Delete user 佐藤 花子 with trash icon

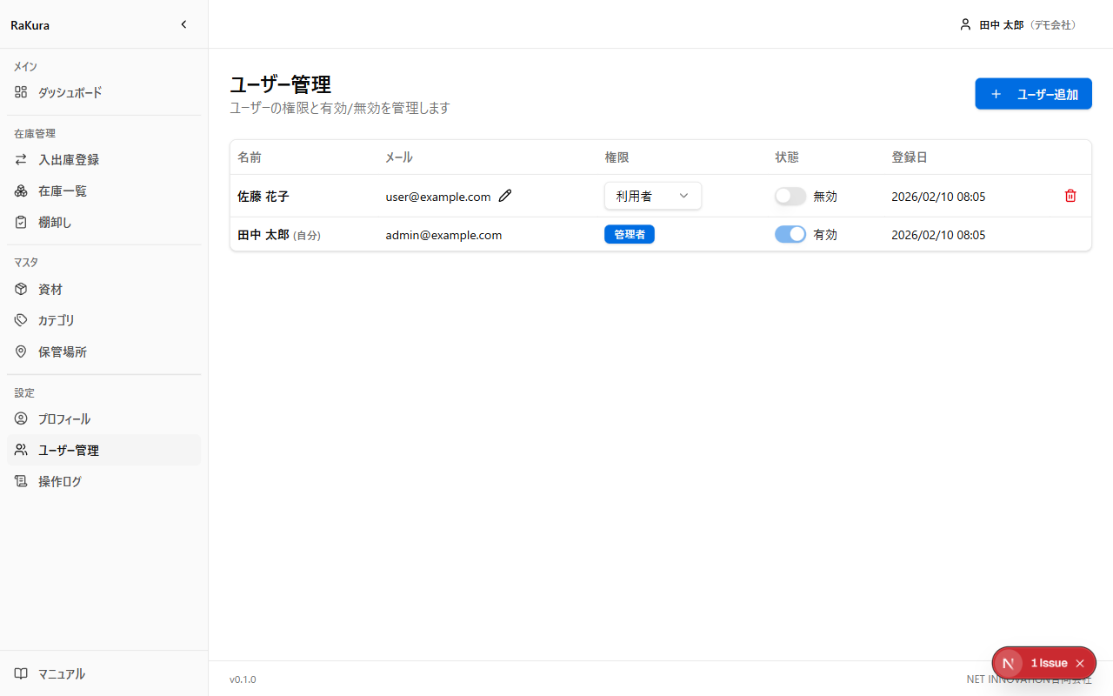pos(1070,196)
